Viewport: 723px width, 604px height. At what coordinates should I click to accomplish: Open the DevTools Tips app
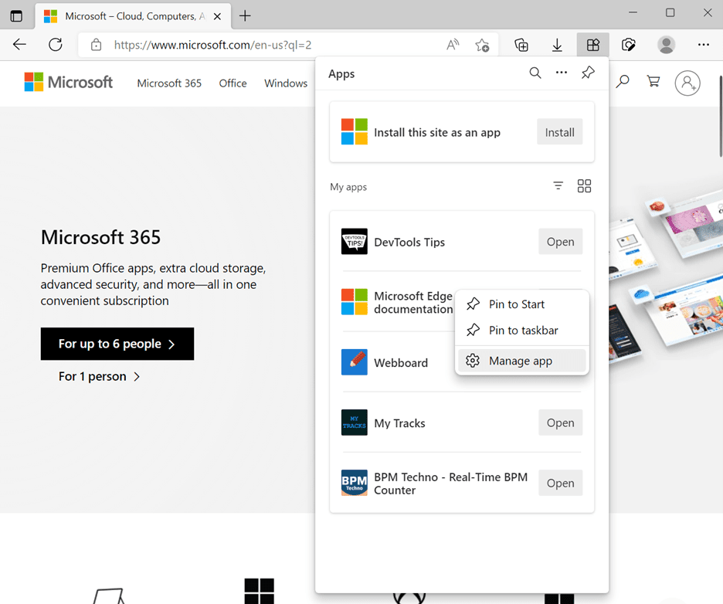(x=560, y=242)
